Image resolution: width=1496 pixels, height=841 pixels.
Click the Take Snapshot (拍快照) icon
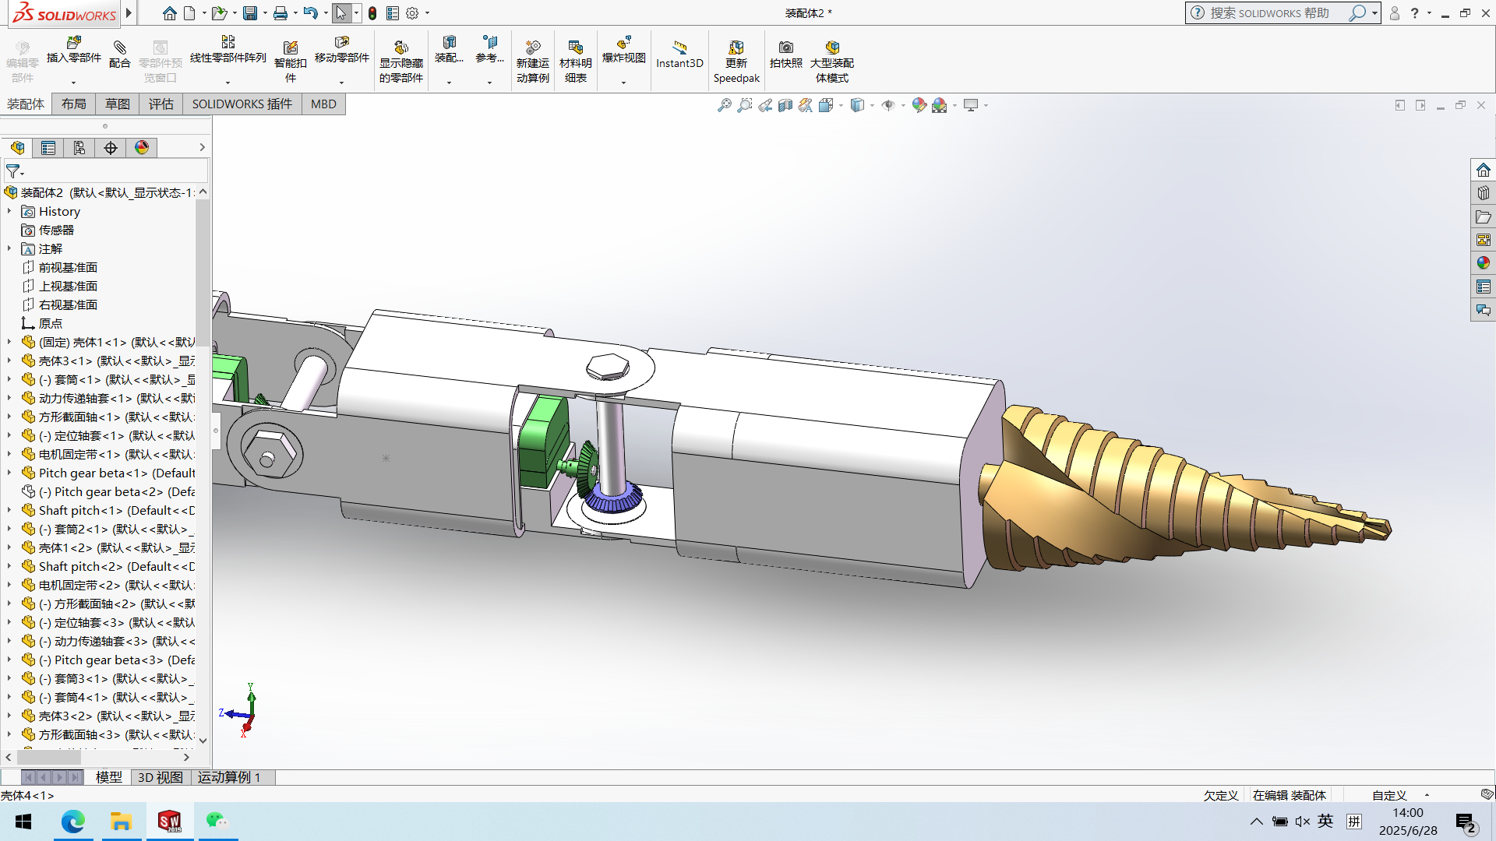[785, 55]
